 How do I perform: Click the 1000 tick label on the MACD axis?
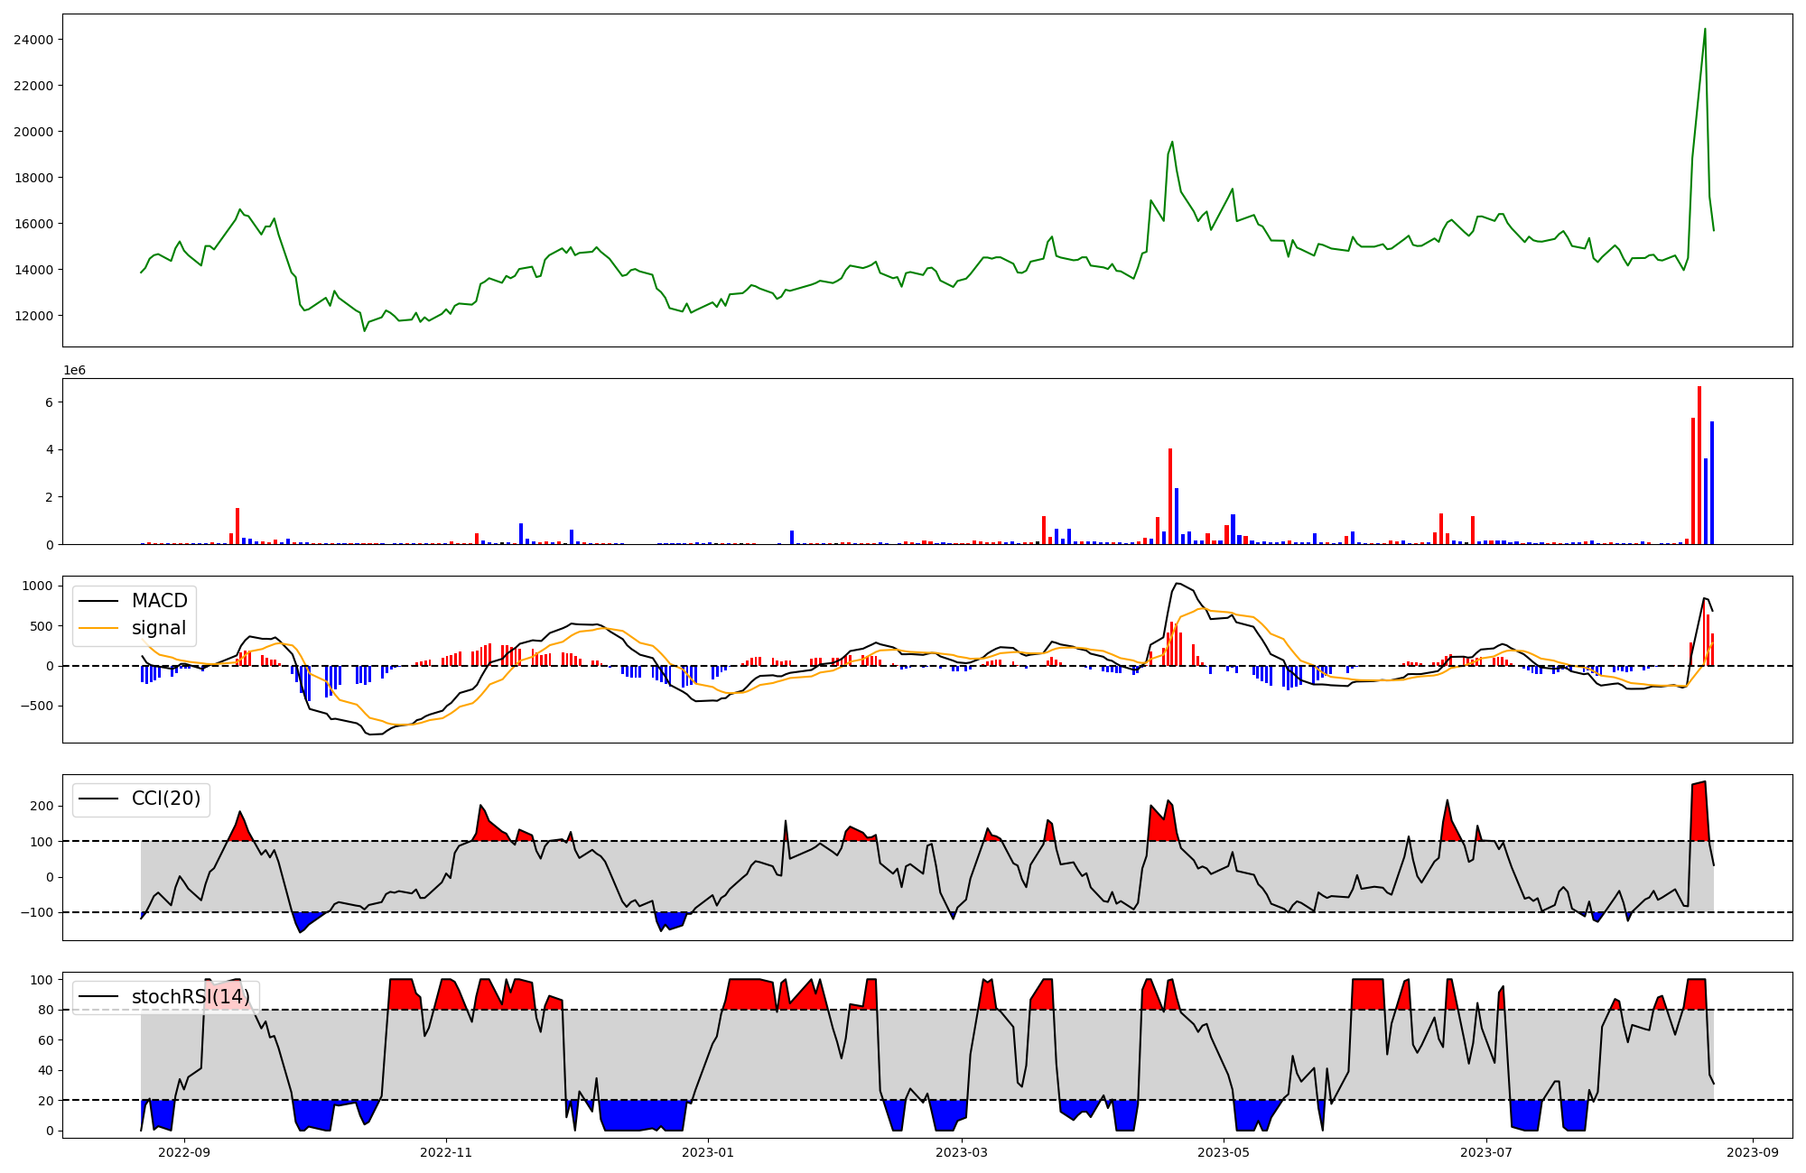(x=36, y=586)
